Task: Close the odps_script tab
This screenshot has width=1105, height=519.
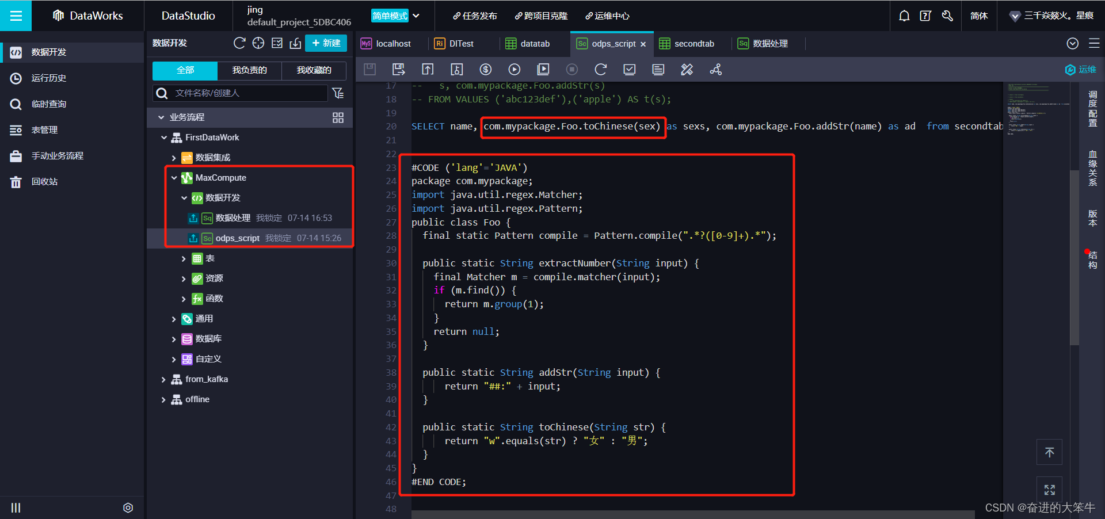Action: [x=643, y=44]
